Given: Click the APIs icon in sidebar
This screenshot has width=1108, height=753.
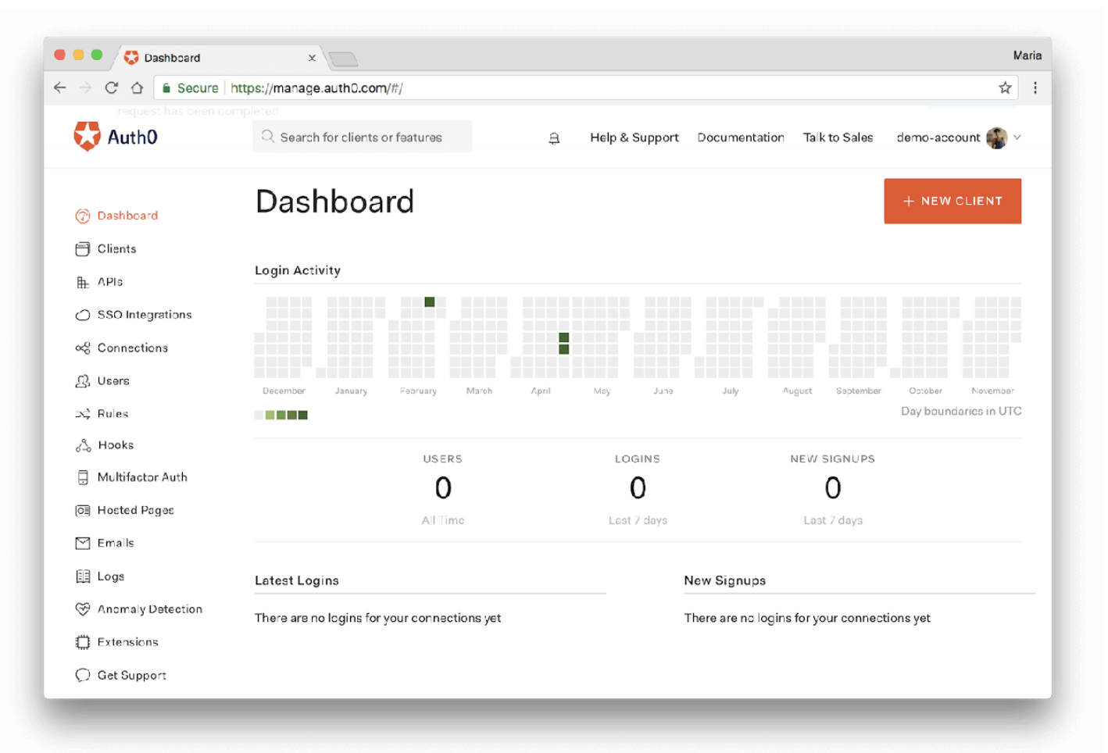Looking at the screenshot, I should pyautogui.click(x=83, y=282).
